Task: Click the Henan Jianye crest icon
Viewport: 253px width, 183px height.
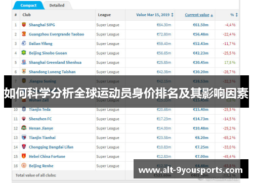Action: pyautogui.click(x=24, y=128)
